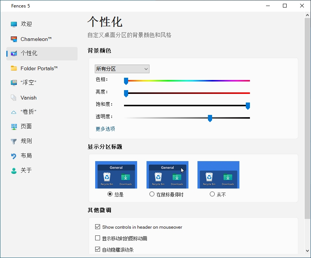Viewport: 311px width, 258px height.
Task: Click the 布局 undo arrow icon
Action: [14, 156]
